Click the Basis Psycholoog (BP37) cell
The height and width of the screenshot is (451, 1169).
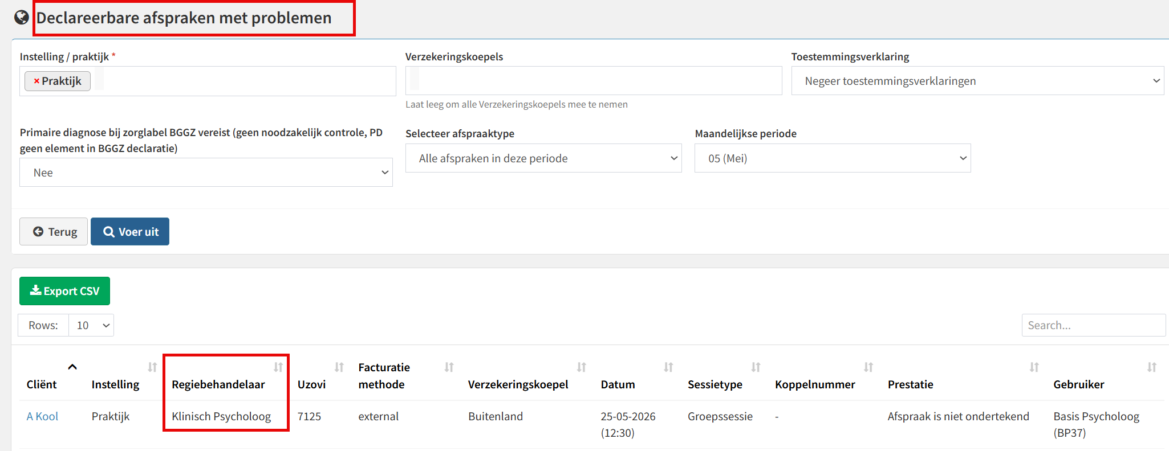(x=1096, y=424)
